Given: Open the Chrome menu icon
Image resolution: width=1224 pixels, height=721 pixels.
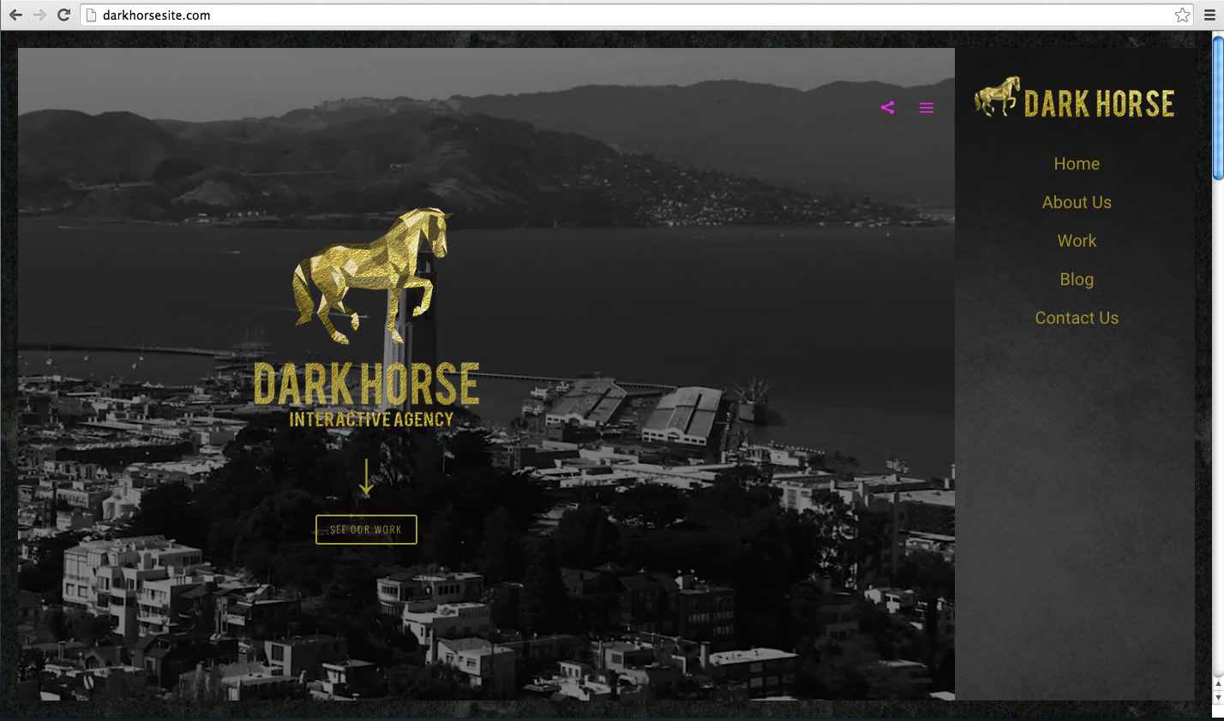Looking at the screenshot, I should pos(1209,15).
